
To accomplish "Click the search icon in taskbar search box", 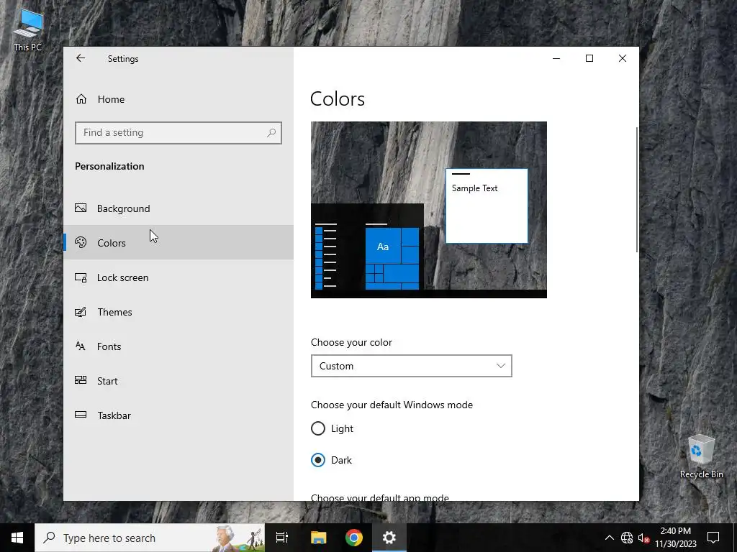I will [x=49, y=538].
